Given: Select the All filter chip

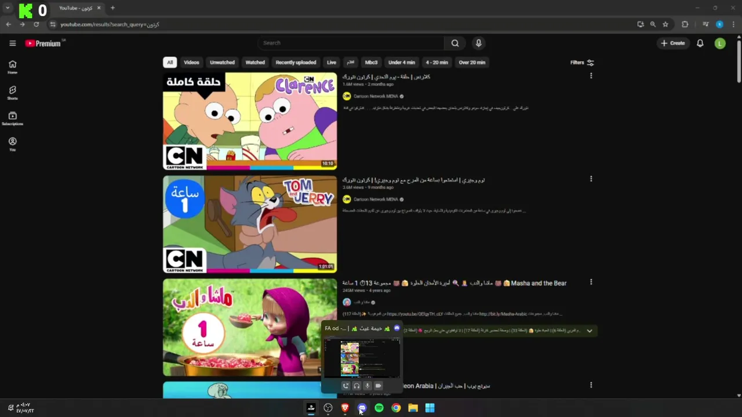Looking at the screenshot, I should coord(170,63).
